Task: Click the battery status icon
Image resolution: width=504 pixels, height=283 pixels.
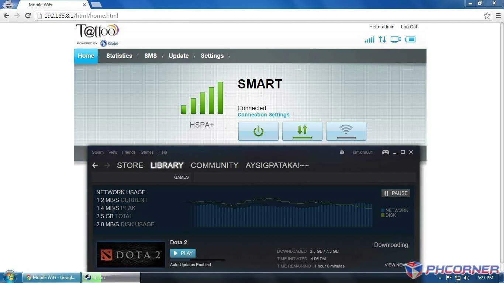Action: click(x=410, y=39)
